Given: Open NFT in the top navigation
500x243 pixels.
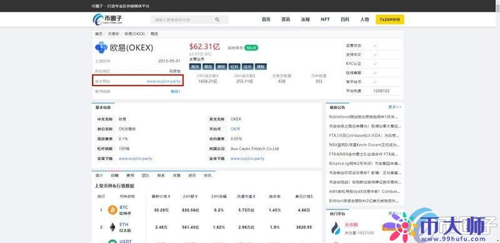Looking at the screenshot, I should click(x=325, y=19).
